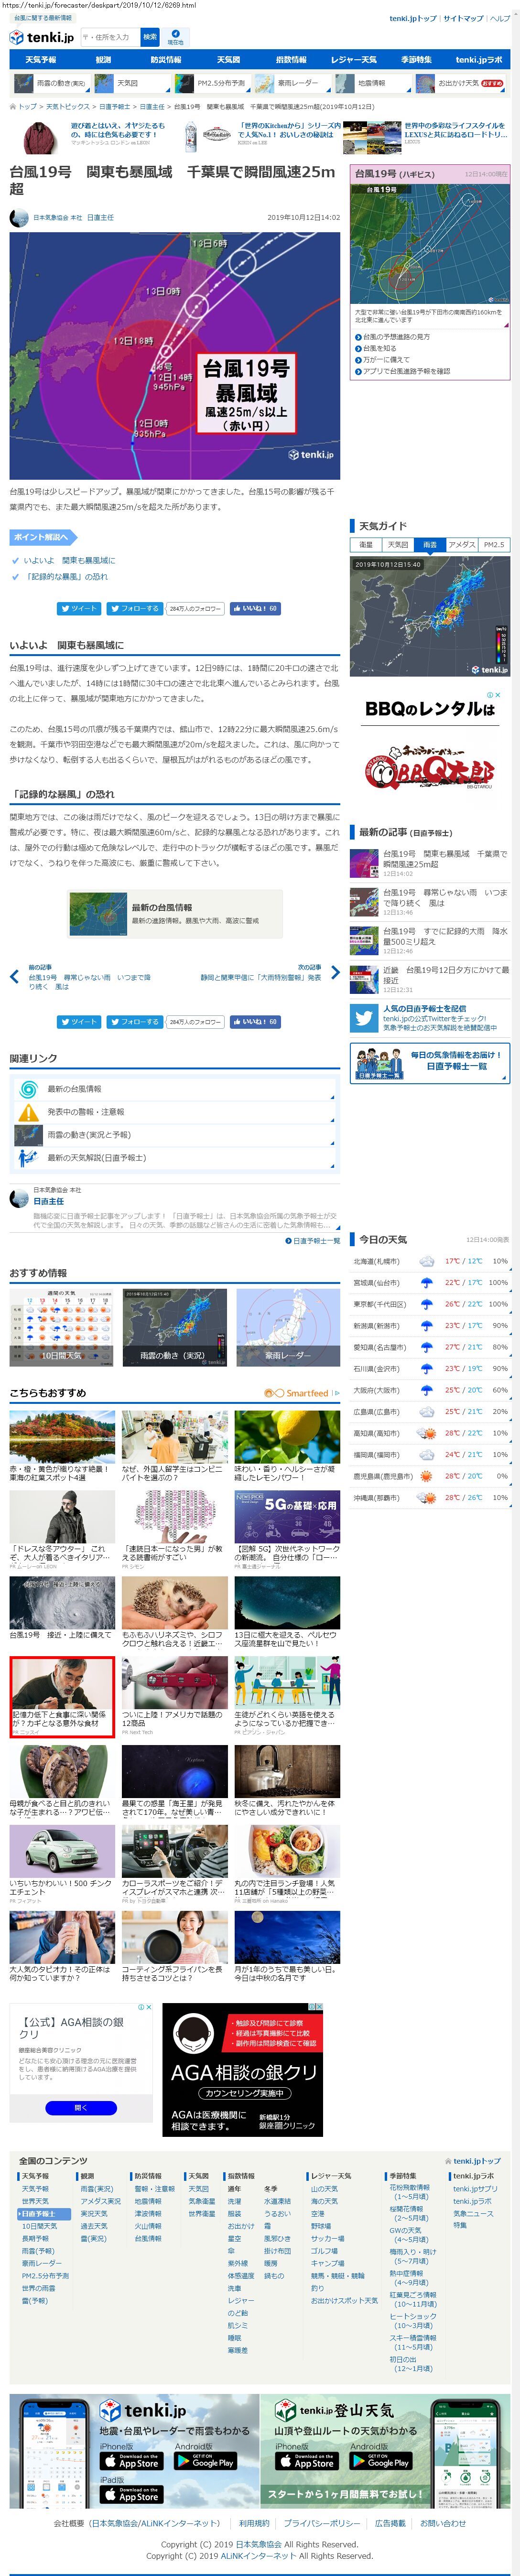520x2576 pixels.
Task: Close the BBQ rental ad via X icon
Action: click(498, 695)
